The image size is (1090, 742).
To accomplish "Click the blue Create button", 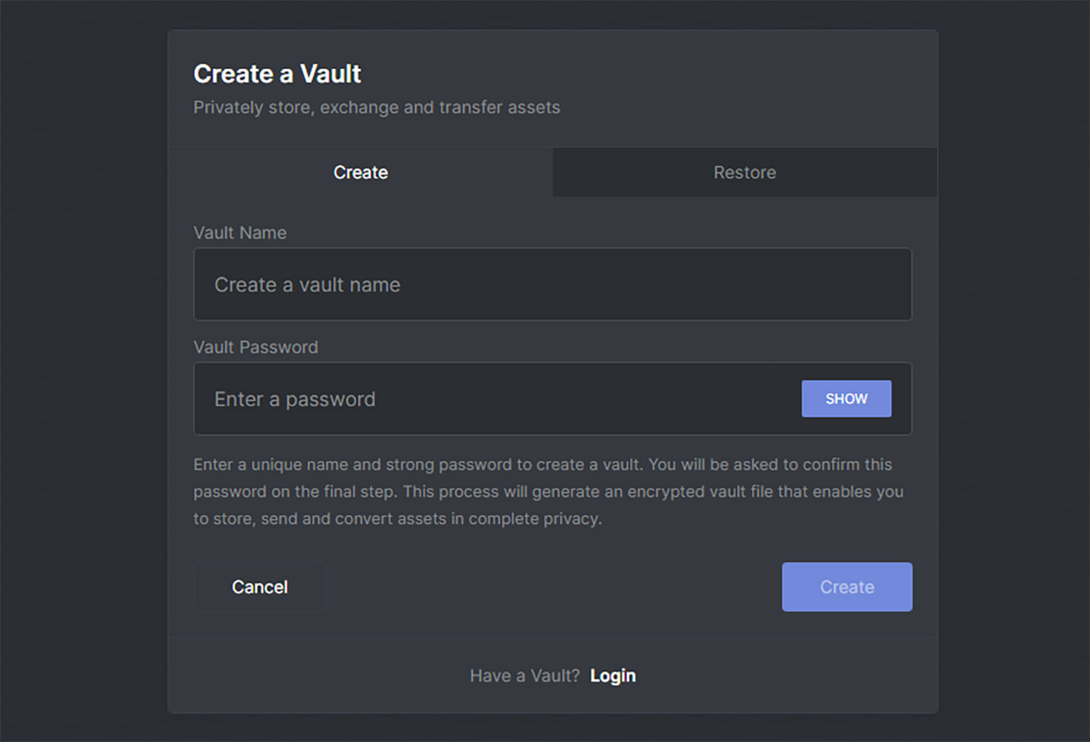I will (847, 587).
